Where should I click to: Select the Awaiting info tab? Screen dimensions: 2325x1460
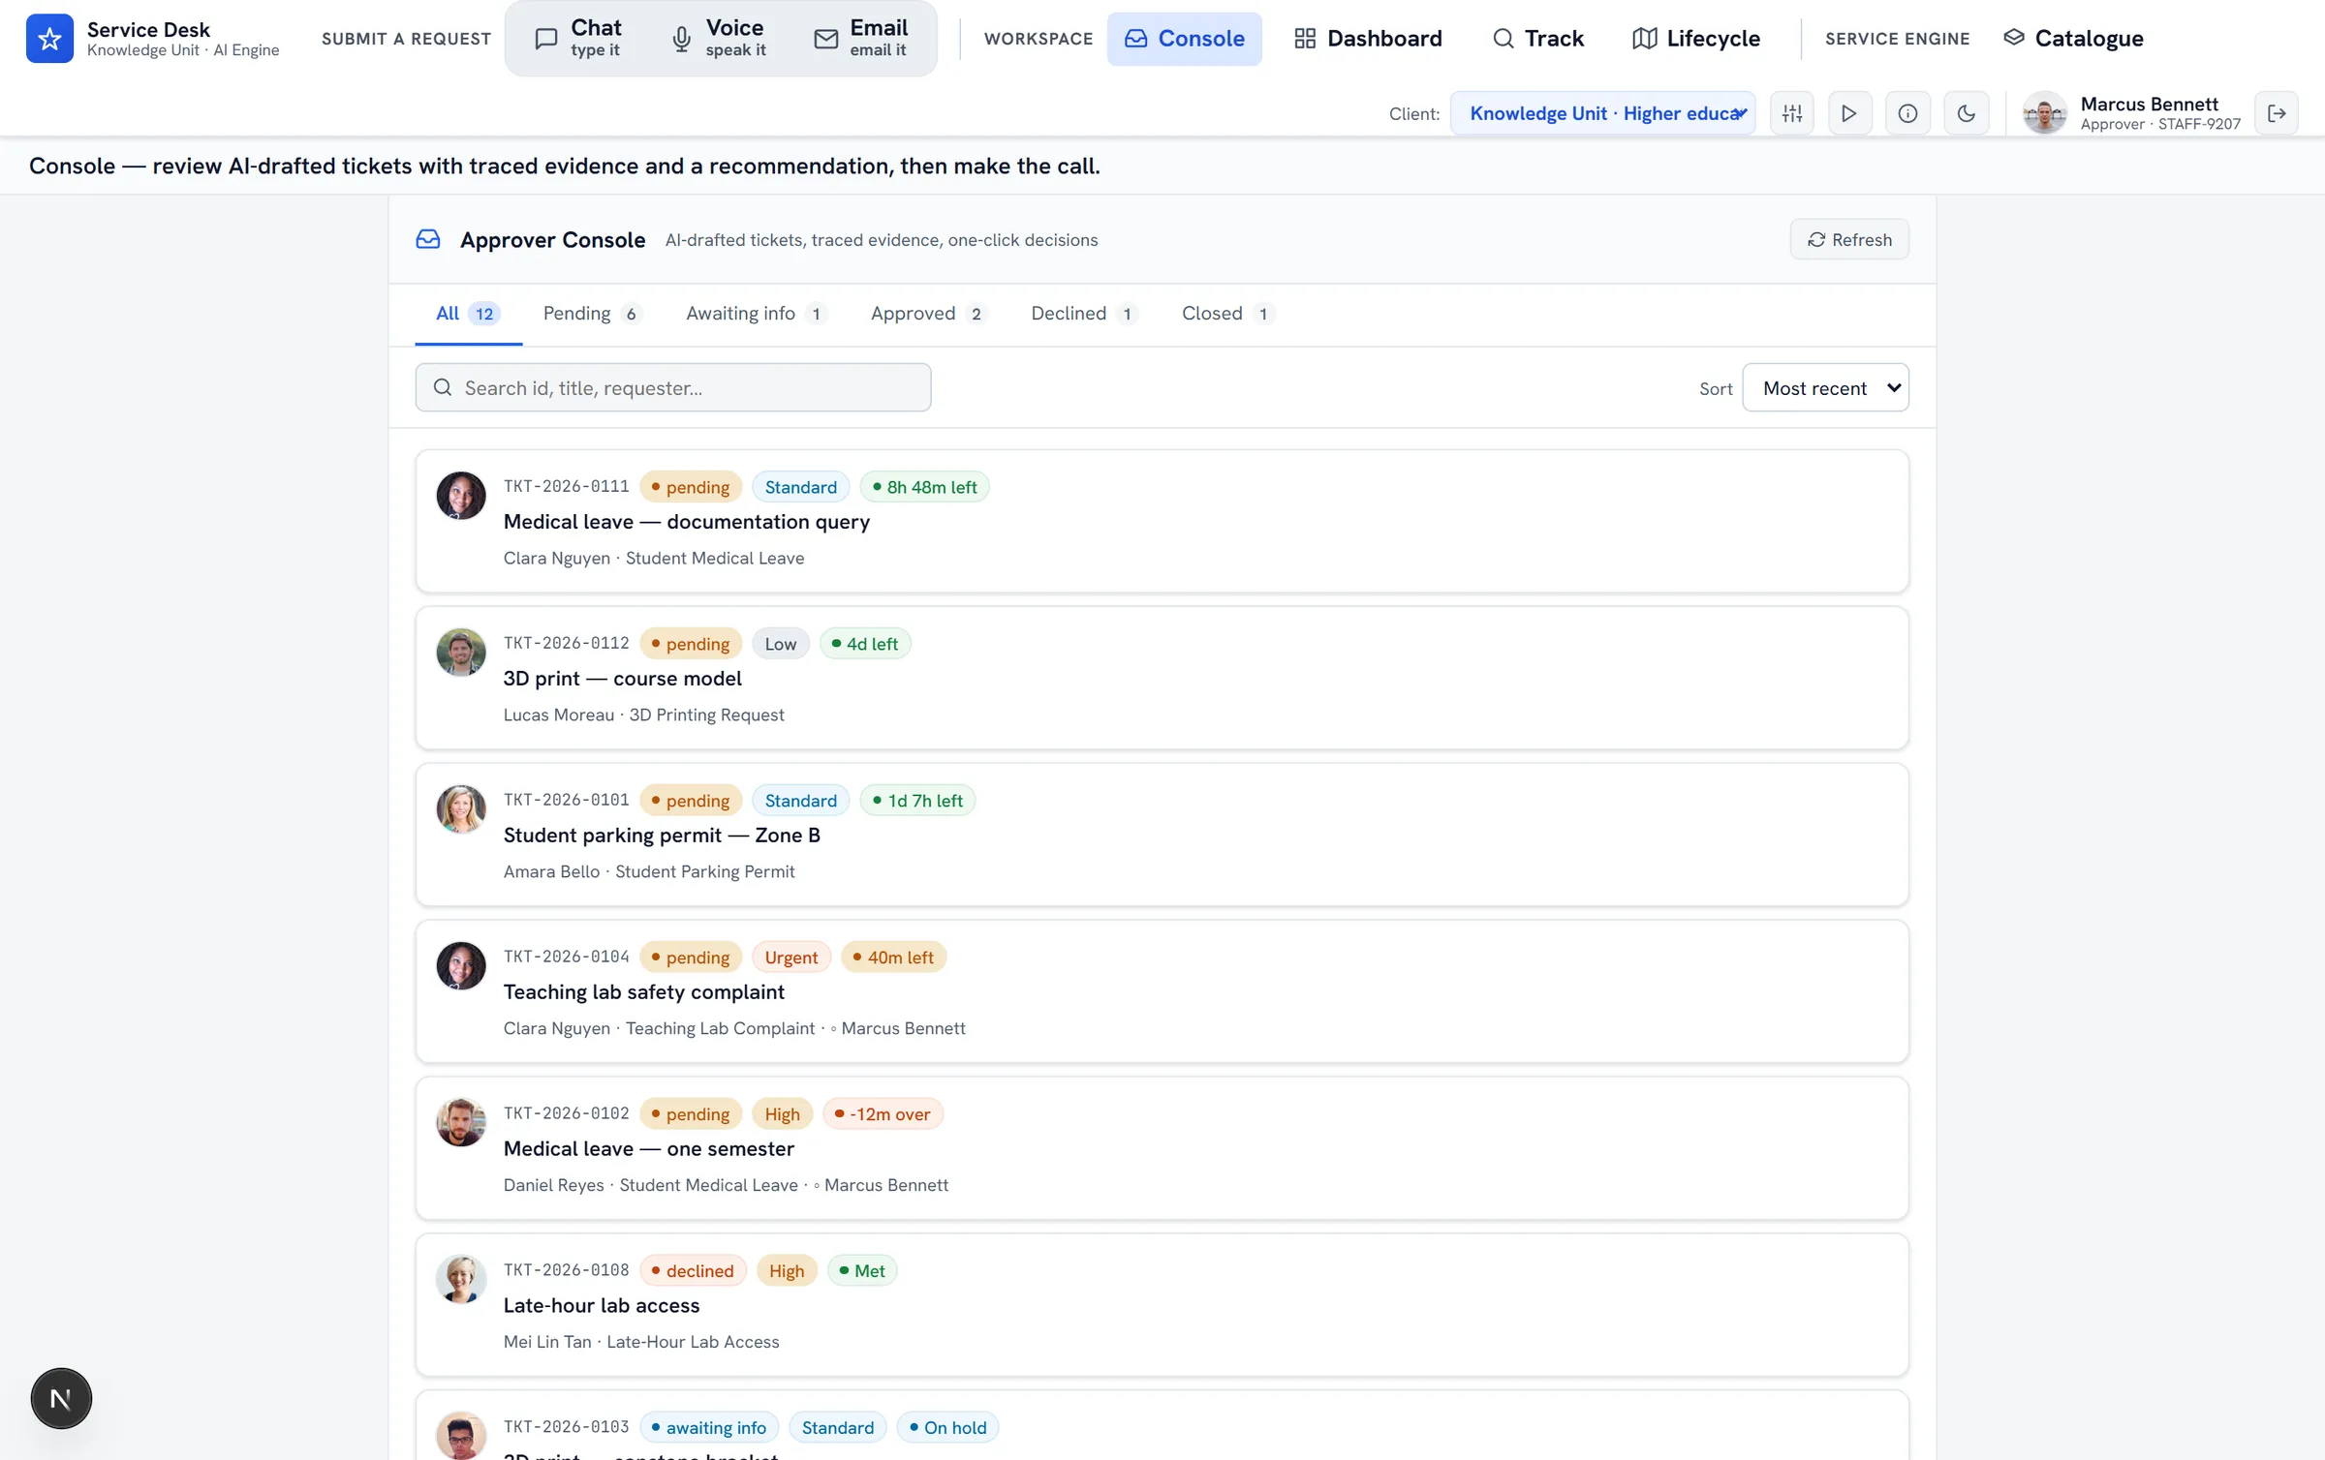[756, 314]
